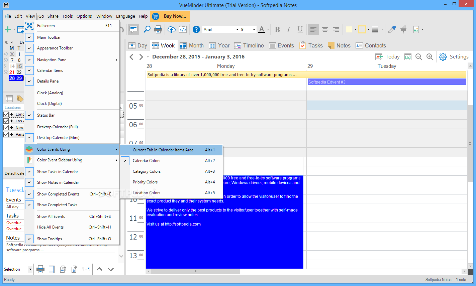Open calendar Settings

454,57
